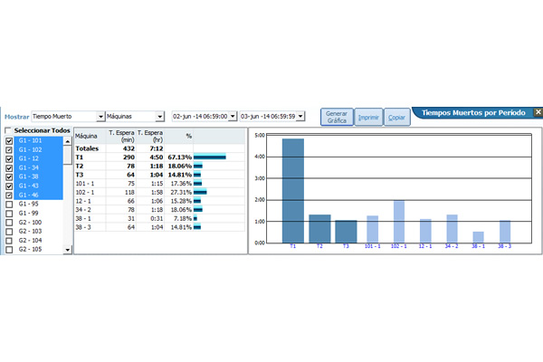Check the Seleccionar Todos checkbox
The width and height of the screenshot is (543, 362).
click(x=9, y=130)
